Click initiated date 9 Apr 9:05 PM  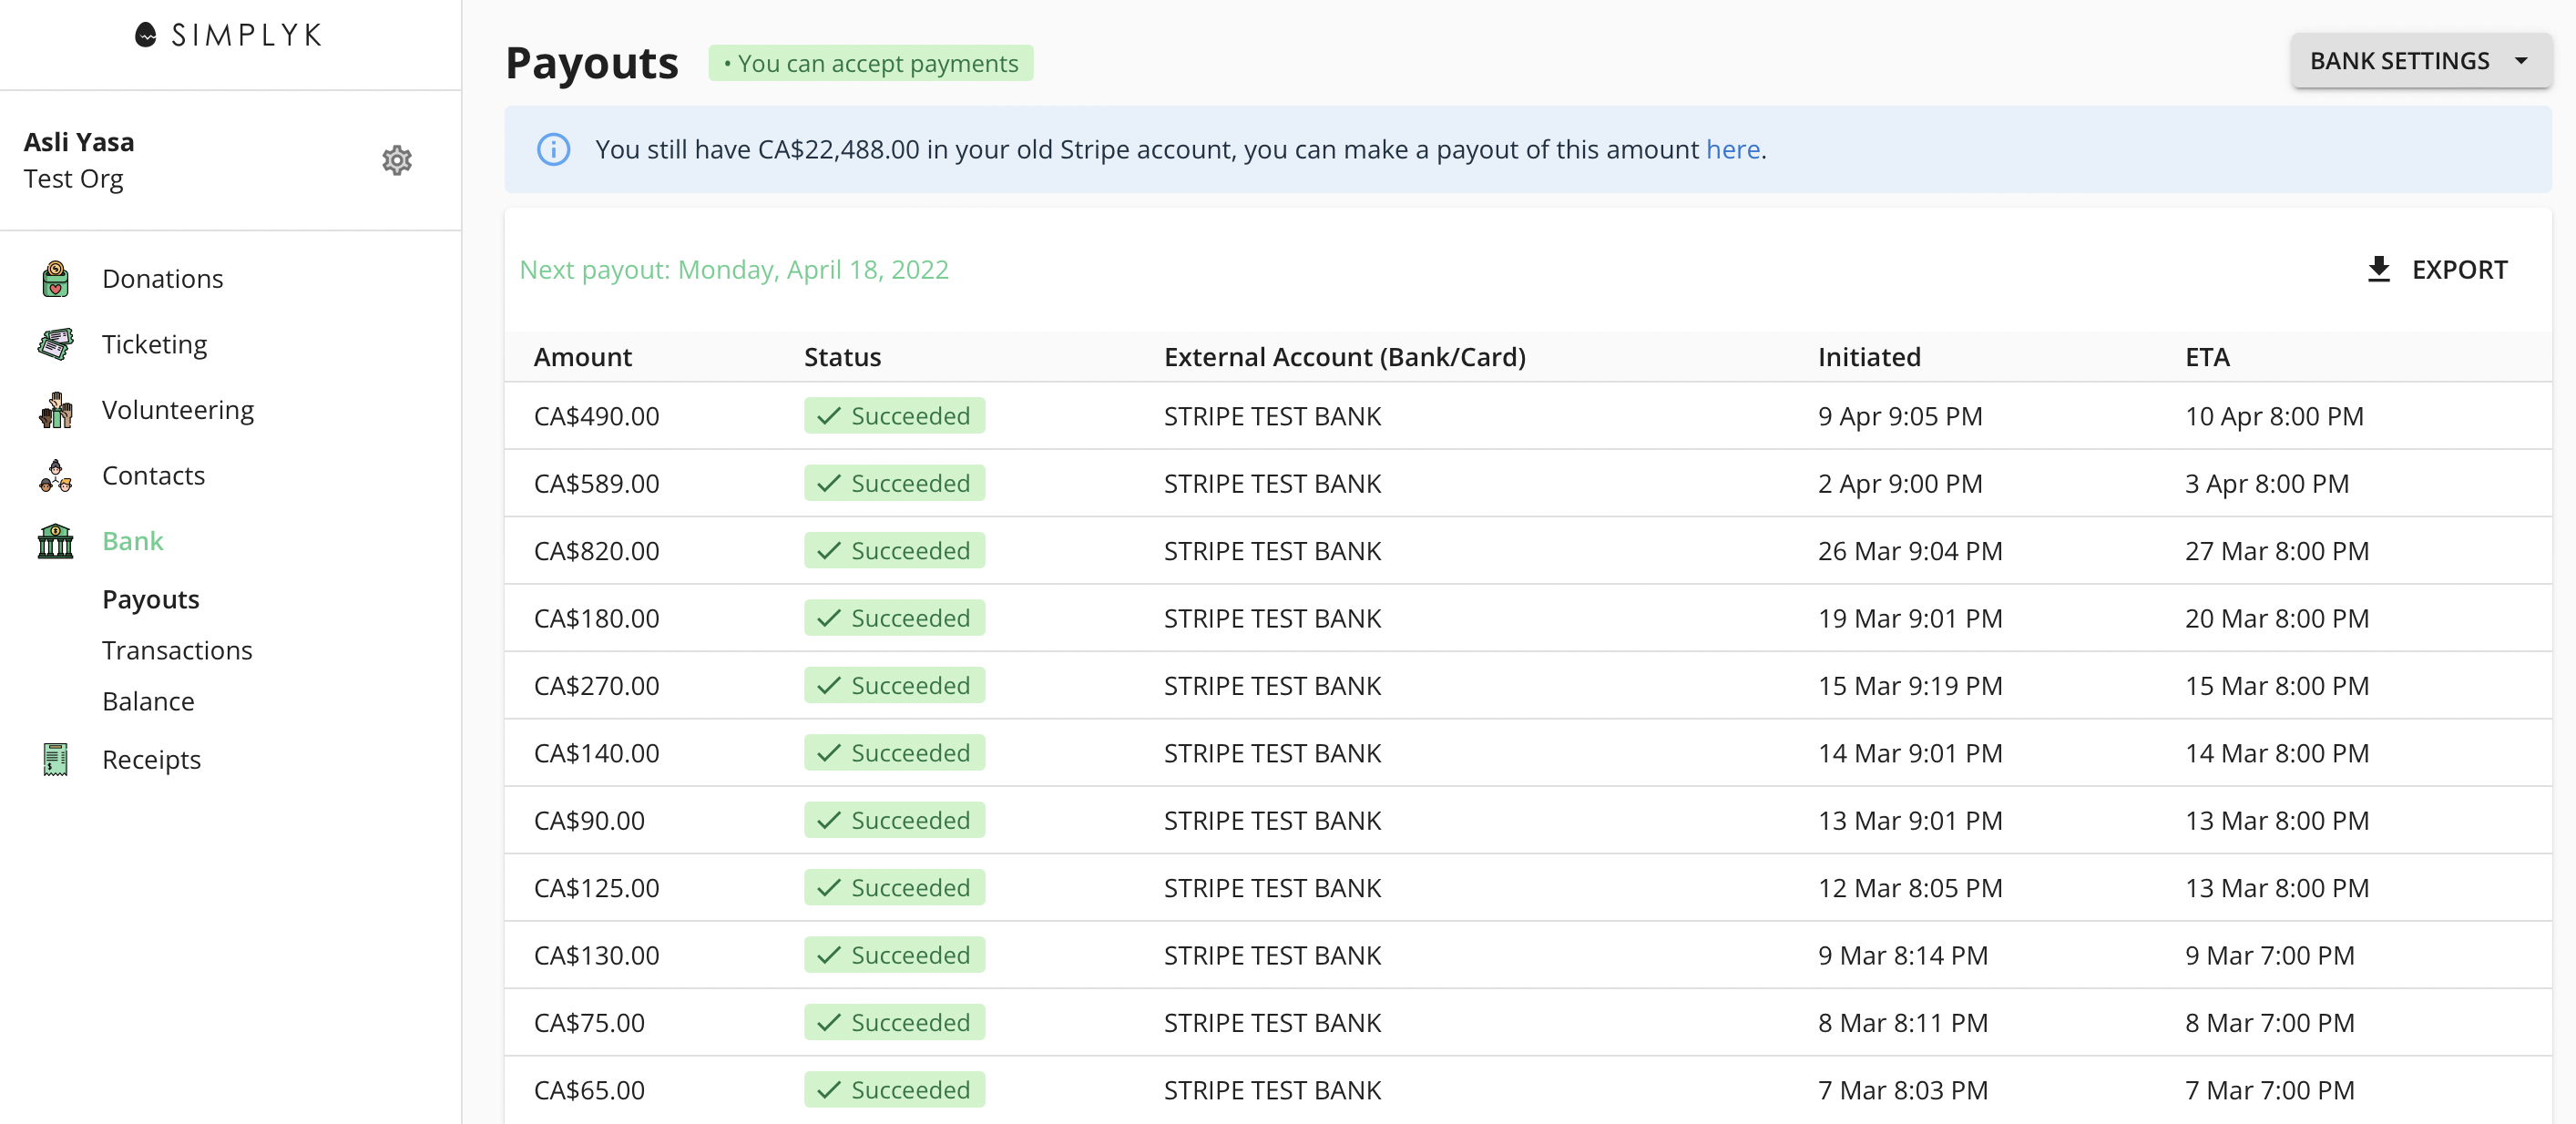click(x=1900, y=416)
